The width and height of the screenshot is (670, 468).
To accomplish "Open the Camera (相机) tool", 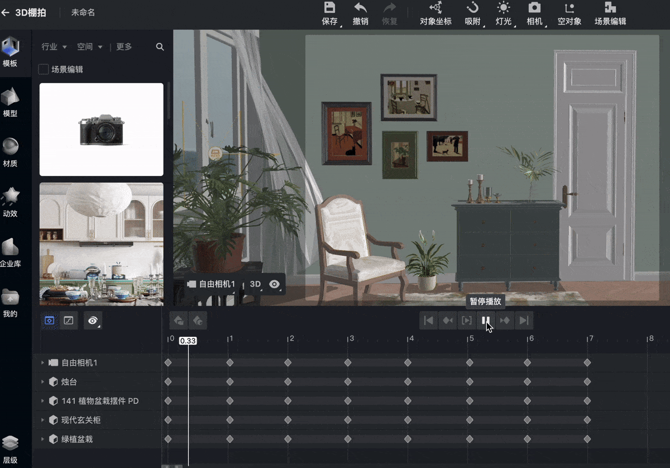I will (534, 8).
